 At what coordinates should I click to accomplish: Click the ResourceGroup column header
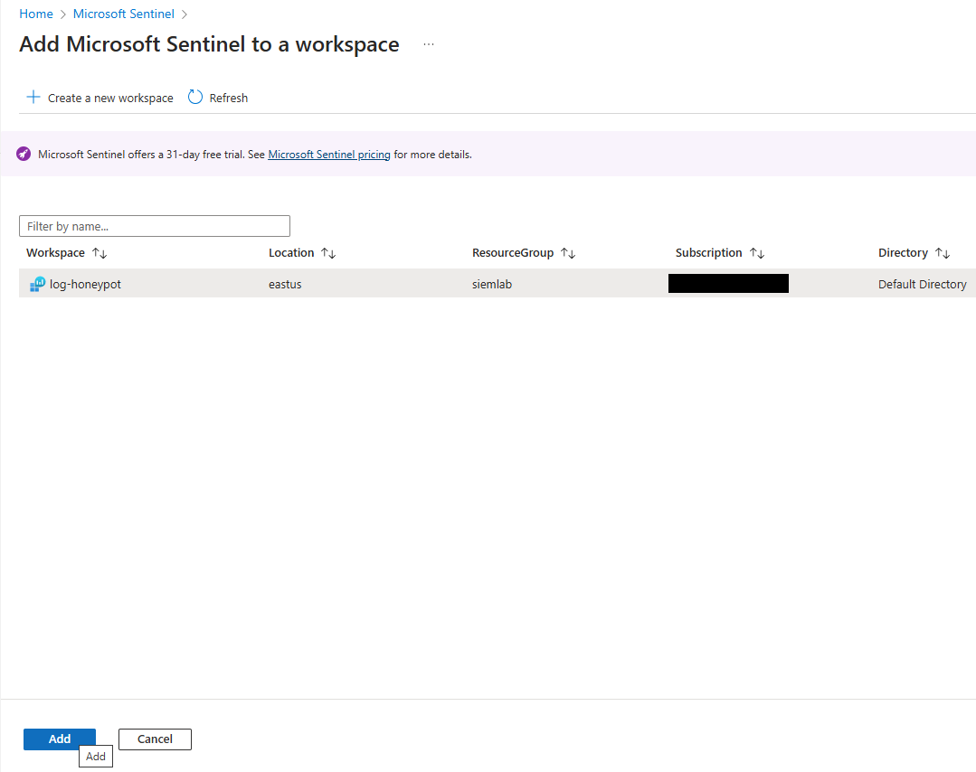click(x=513, y=252)
